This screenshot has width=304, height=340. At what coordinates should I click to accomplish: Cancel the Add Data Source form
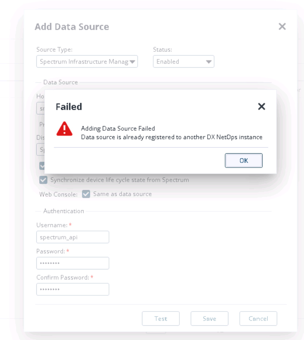coord(258,318)
